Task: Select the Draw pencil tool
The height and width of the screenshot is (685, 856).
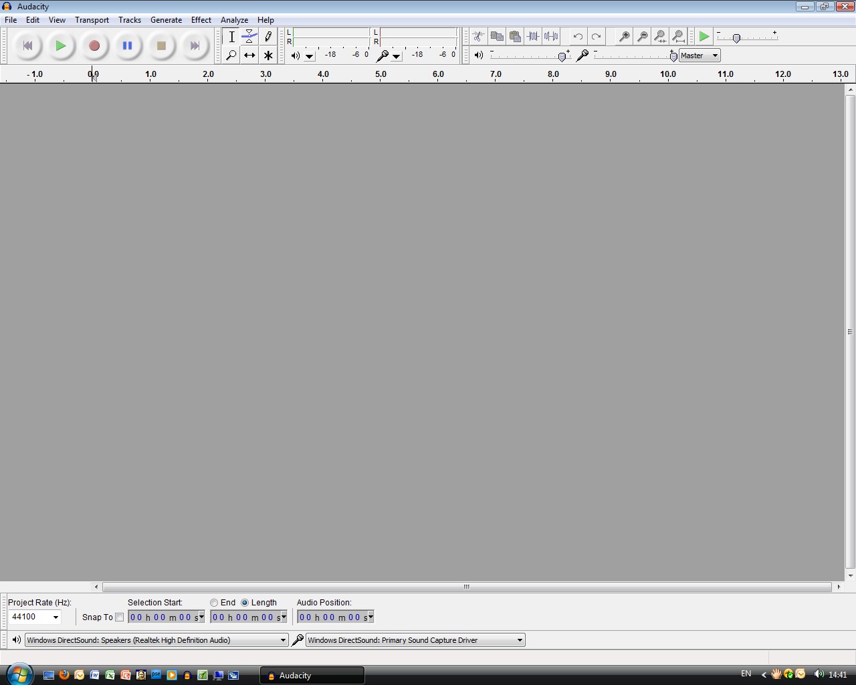Action: pos(268,37)
